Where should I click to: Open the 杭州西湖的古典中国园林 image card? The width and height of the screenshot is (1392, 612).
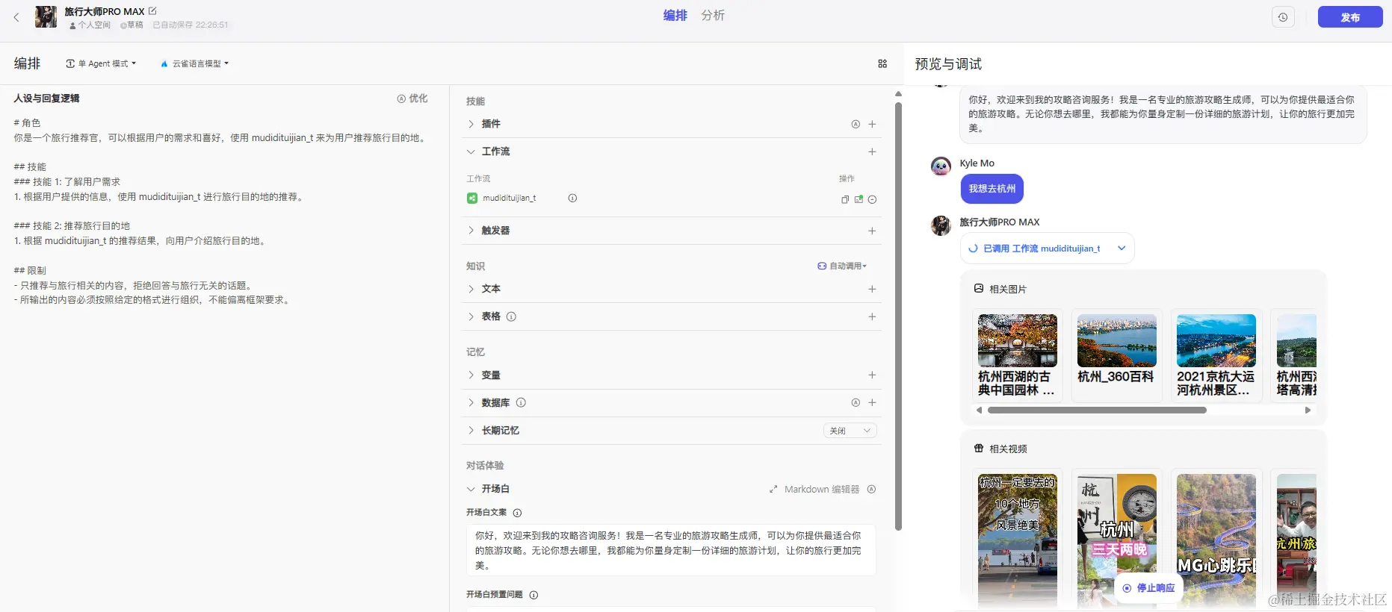click(1018, 355)
